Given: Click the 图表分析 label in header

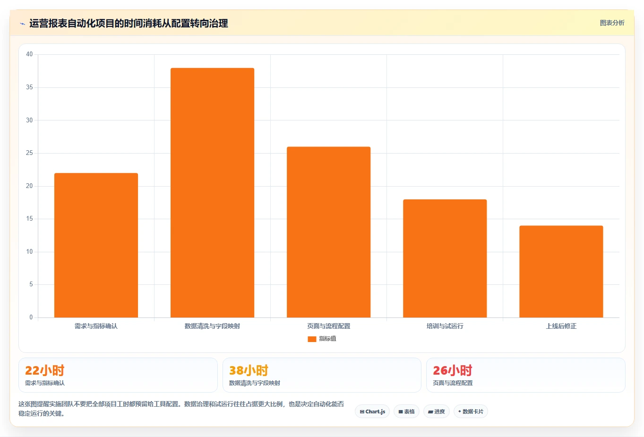Looking at the screenshot, I should (612, 23).
